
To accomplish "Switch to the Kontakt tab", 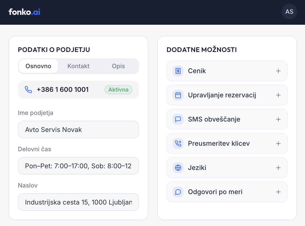I will (78, 66).
